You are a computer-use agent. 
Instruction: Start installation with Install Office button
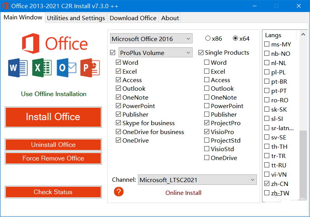click(x=53, y=117)
